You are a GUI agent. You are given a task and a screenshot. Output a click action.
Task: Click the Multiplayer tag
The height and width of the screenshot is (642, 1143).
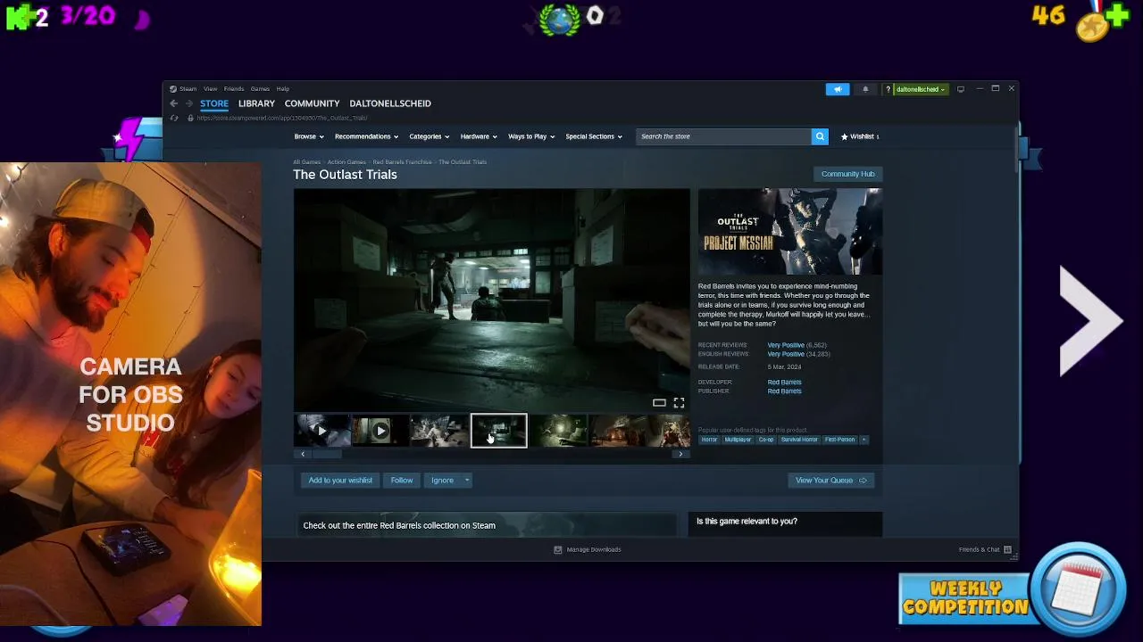point(738,440)
